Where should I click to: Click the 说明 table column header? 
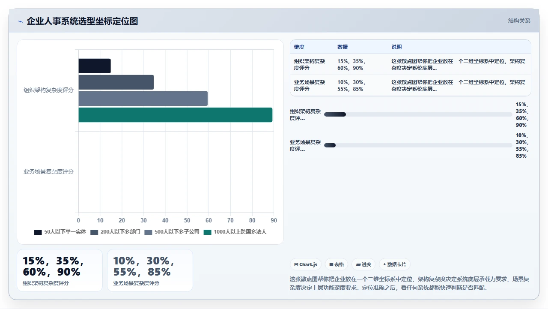point(396,47)
